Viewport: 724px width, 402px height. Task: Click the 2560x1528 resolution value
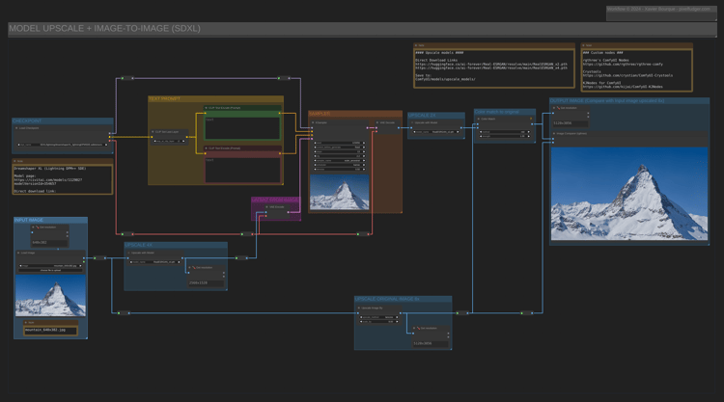coord(198,282)
